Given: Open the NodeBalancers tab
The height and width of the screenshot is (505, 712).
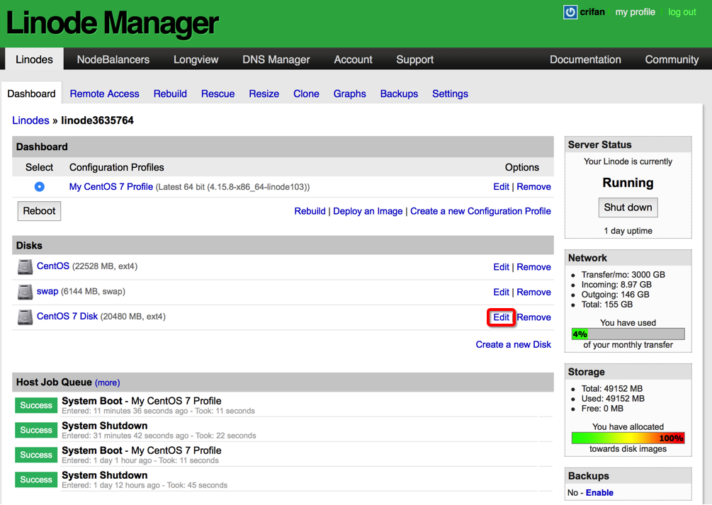Looking at the screenshot, I should click(x=113, y=59).
